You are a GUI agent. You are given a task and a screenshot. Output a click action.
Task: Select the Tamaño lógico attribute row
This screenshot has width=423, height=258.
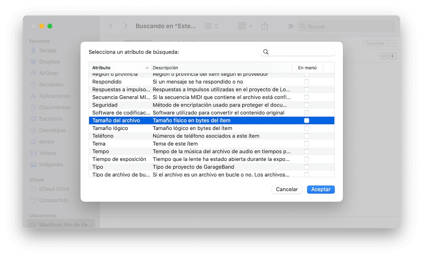click(x=110, y=128)
